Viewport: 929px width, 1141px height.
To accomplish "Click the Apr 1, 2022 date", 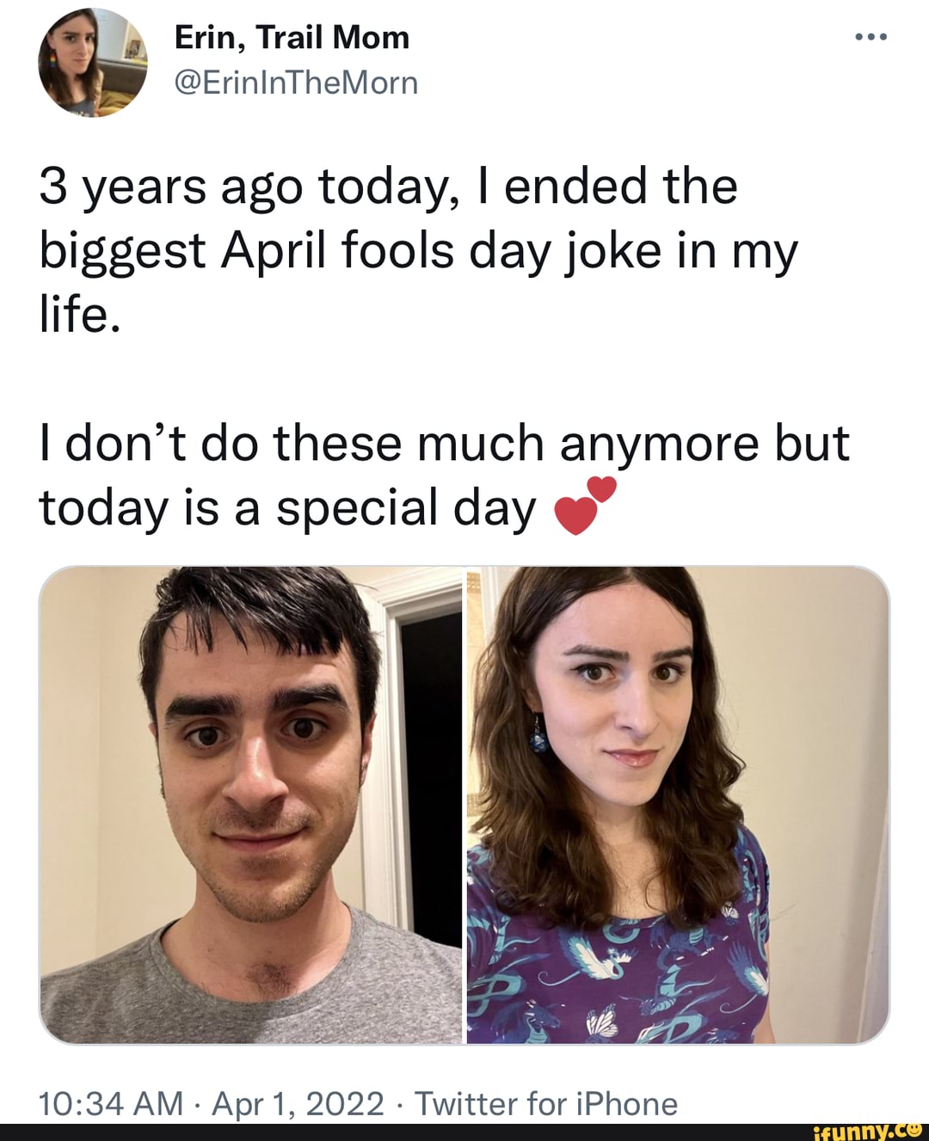I will [298, 1102].
